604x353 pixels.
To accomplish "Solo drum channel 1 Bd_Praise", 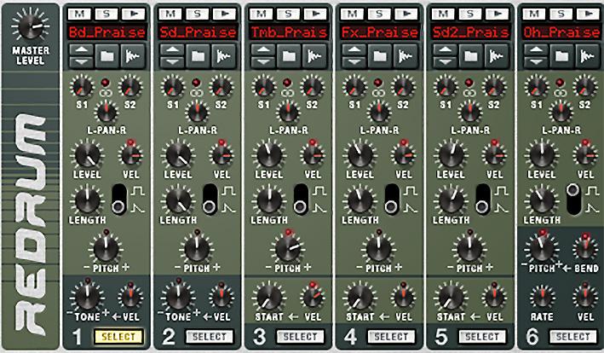I will 106,14.
